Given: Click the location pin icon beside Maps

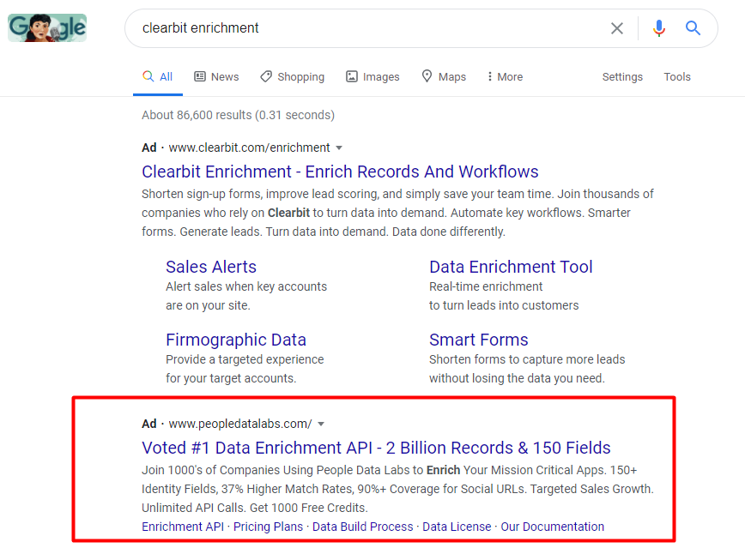Looking at the screenshot, I should pos(427,76).
